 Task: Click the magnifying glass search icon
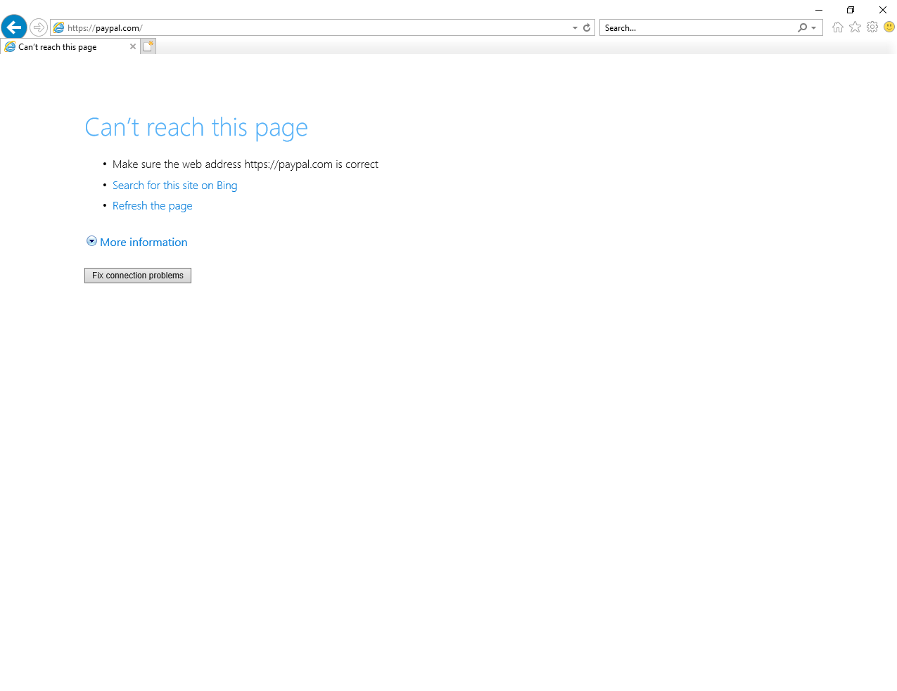pyautogui.click(x=802, y=28)
